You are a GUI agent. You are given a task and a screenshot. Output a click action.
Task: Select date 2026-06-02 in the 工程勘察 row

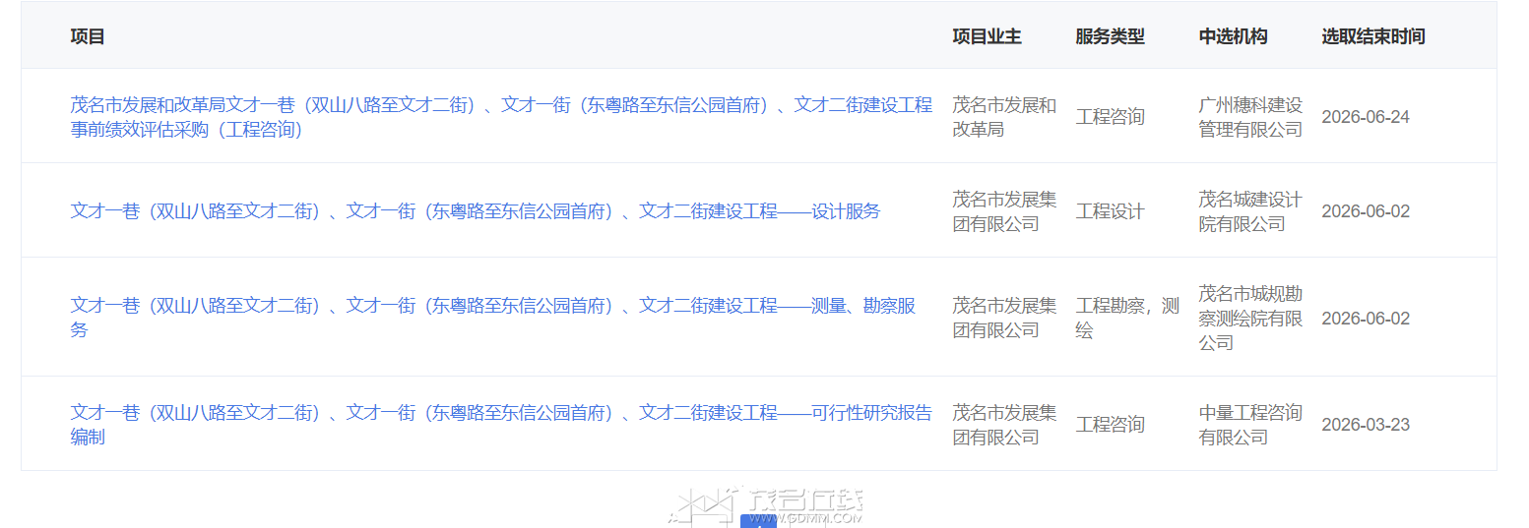1366,319
